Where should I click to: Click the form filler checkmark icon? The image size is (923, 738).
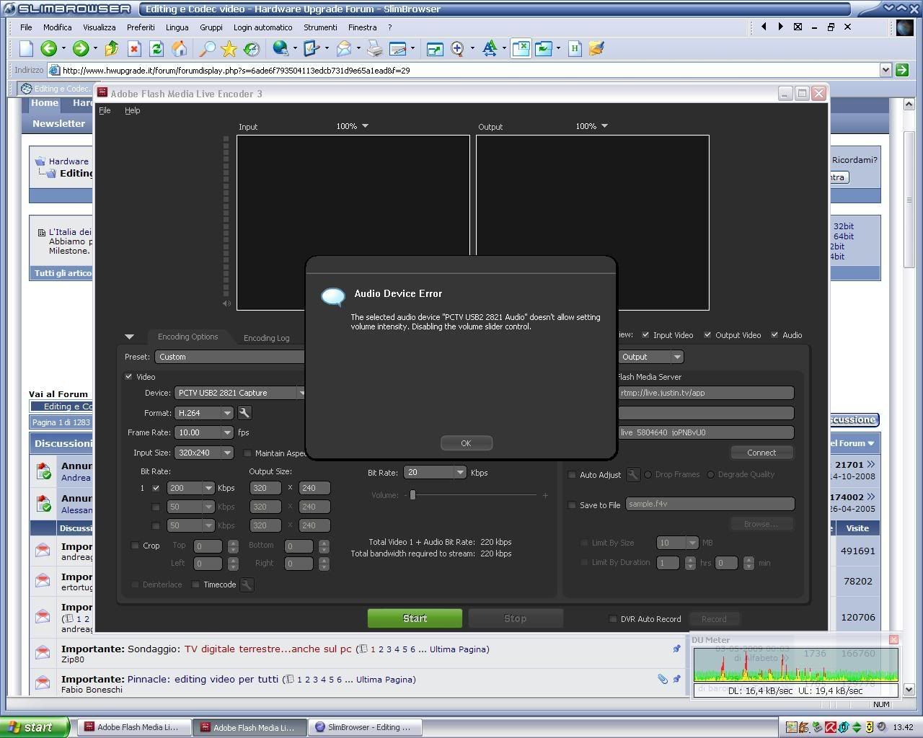(x=312, y=48)
